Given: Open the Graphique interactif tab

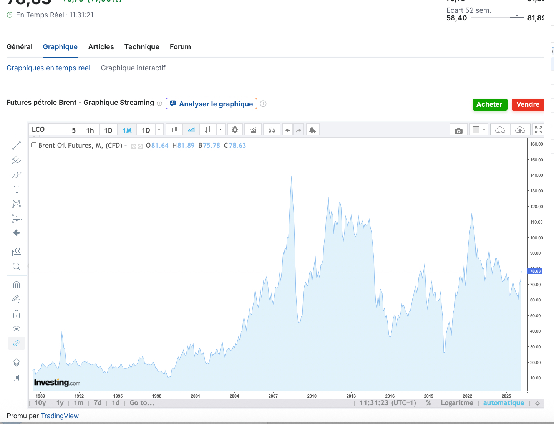Looking at the screenshot, I should [133, 68].
